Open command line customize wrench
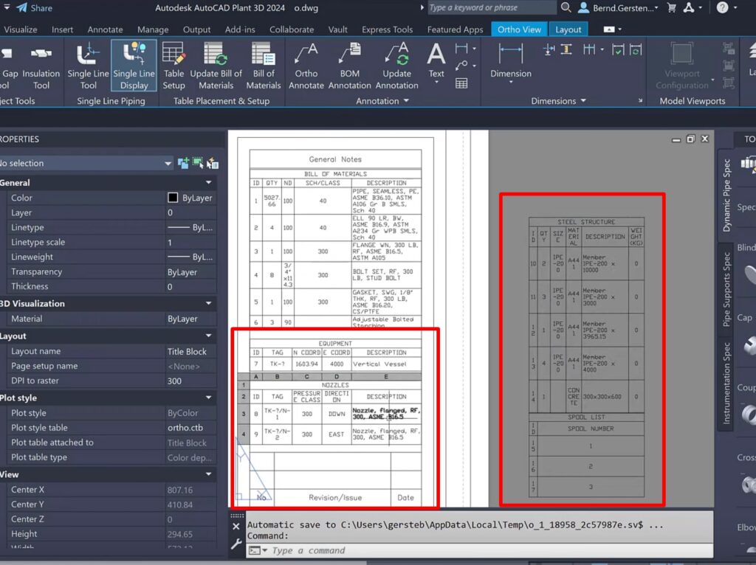756x565 pixels. point(236,544)
